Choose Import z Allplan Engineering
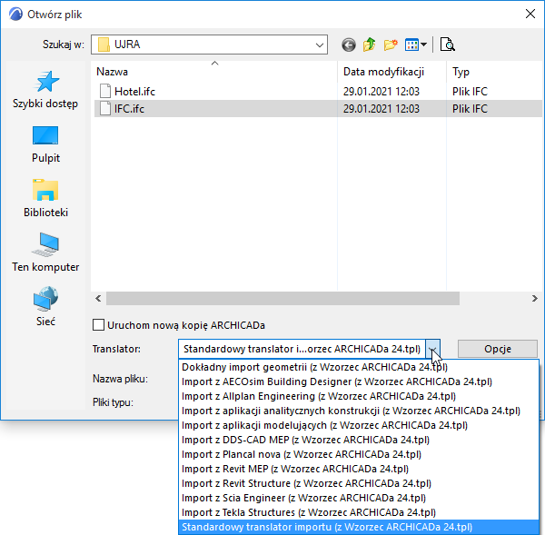 coord(359,396)
